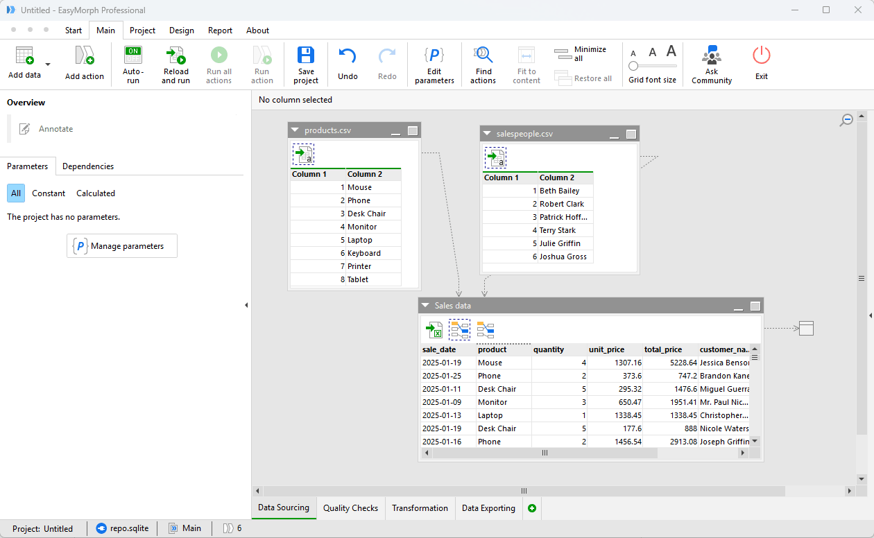Screen dimensions: 874x538
Task: Click Annotate in Overview
Action: click(x=46, y=129)
